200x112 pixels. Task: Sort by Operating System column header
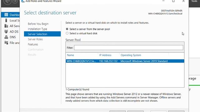coord(131,55)
